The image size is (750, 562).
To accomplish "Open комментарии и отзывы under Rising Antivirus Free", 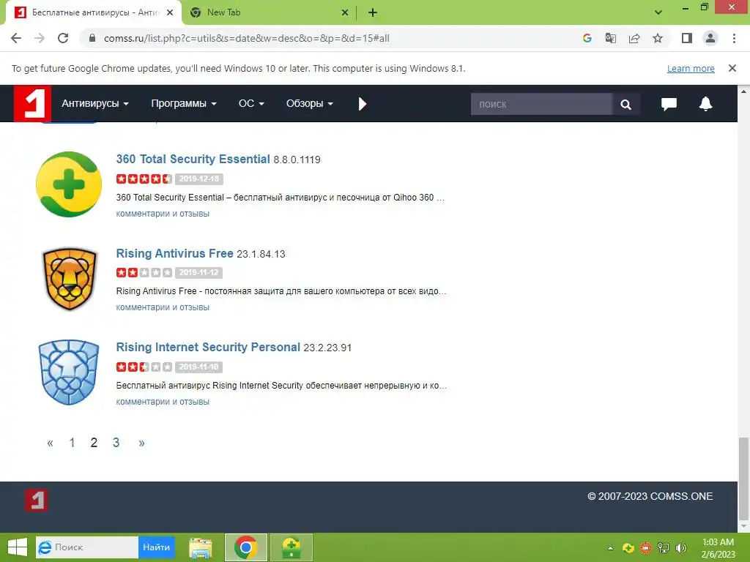I will (163, 307).
